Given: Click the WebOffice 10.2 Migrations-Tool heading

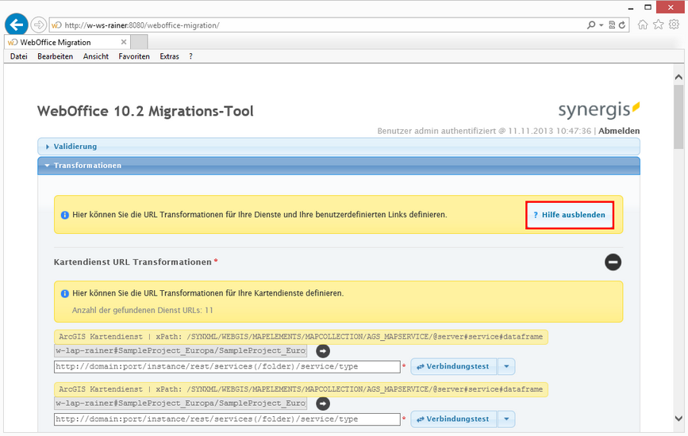Looking at the screenshot, I should click(145, 111).
